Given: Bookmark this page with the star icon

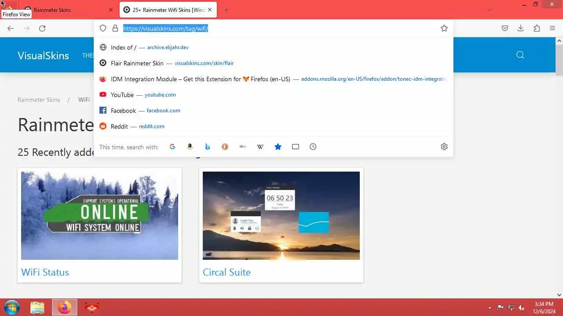Looking at the screenshot, I should pos(444,28).
